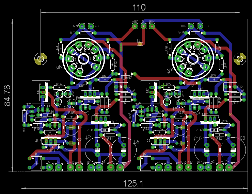The height and width of the screenshot is (194, 252).
Task: Select the AIN pad next to AG
Action: click(x=82, y=26)
